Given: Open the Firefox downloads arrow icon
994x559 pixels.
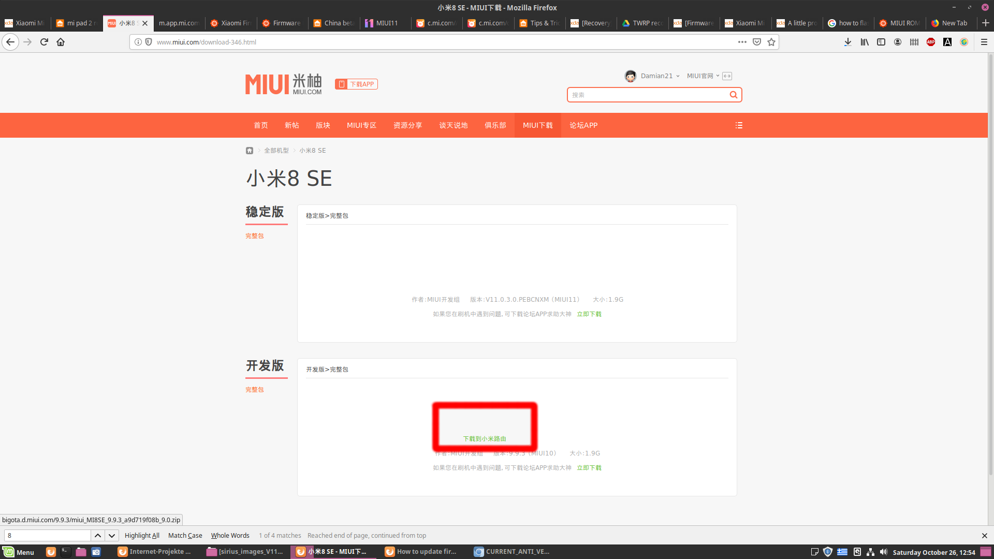Looking at the screenshot, I should 847,42.
